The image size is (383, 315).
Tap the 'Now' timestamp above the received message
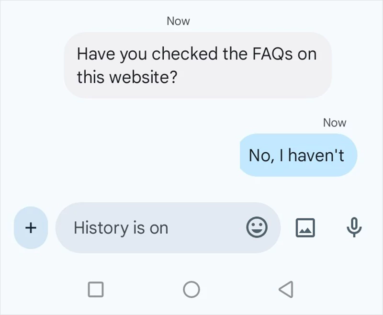(178, 21)
